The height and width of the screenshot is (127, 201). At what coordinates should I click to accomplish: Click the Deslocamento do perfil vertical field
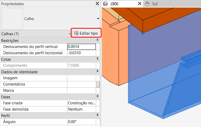[x=81, y=47]
